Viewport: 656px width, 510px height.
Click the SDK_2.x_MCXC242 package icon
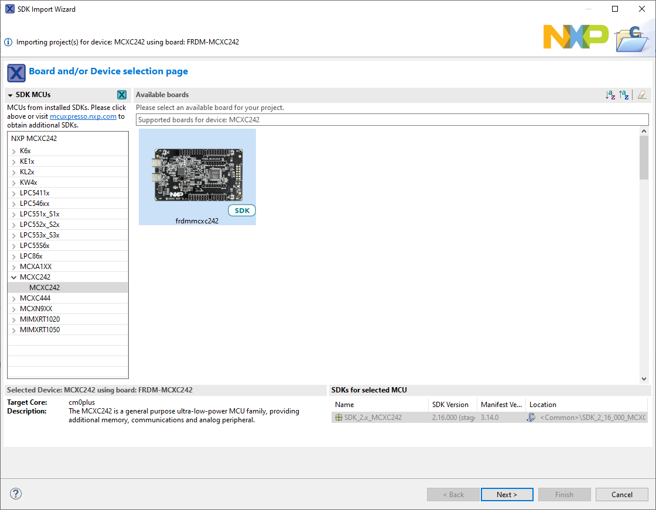click(339, 418)
